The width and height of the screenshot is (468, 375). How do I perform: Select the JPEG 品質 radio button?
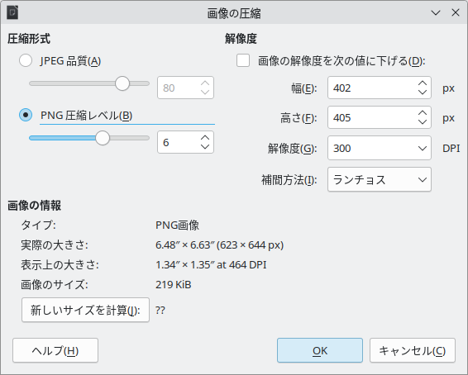click(26, 60)
